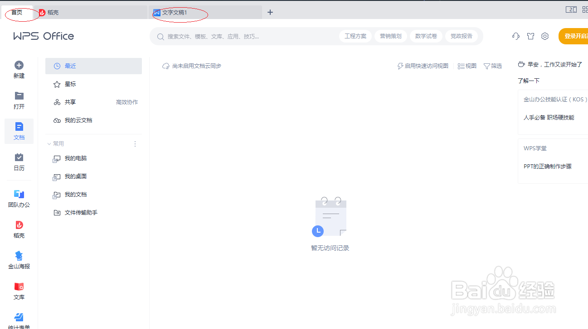Click the 了解一下 heading
This screenshot has height=329, width=588.
(x=529, y=81)
